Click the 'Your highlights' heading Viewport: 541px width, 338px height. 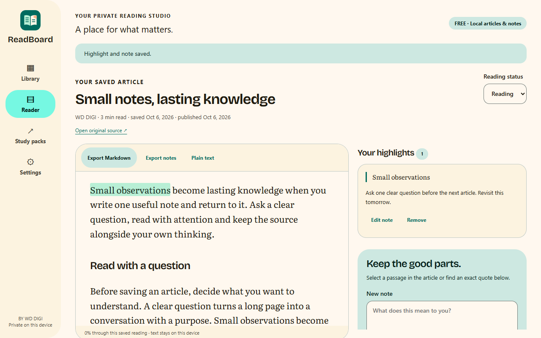(x=386, y=153)
